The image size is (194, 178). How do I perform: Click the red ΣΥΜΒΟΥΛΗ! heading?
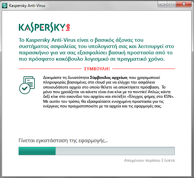point(97,69)
